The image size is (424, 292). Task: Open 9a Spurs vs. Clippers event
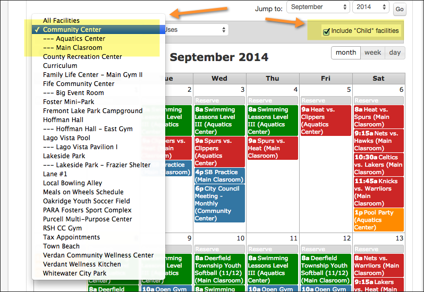[x=219, y=152]
